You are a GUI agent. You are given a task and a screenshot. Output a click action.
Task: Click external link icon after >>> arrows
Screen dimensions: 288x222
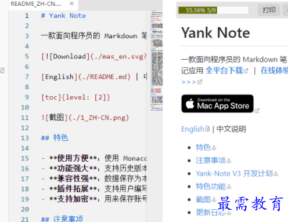click(200, 82)
